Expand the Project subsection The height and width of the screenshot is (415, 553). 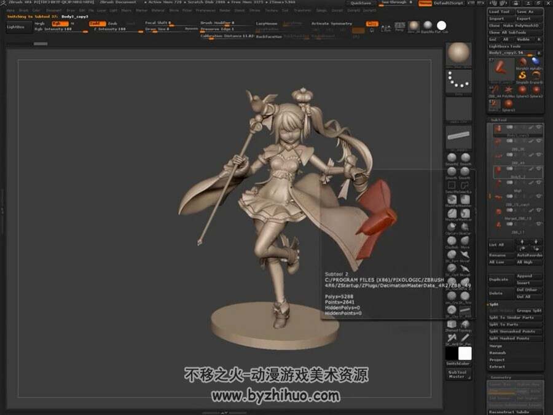(497, 360)
